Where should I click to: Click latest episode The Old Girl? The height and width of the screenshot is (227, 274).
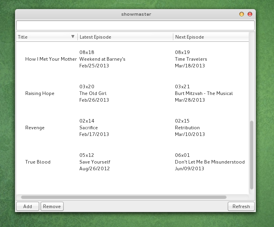point(93,93)
